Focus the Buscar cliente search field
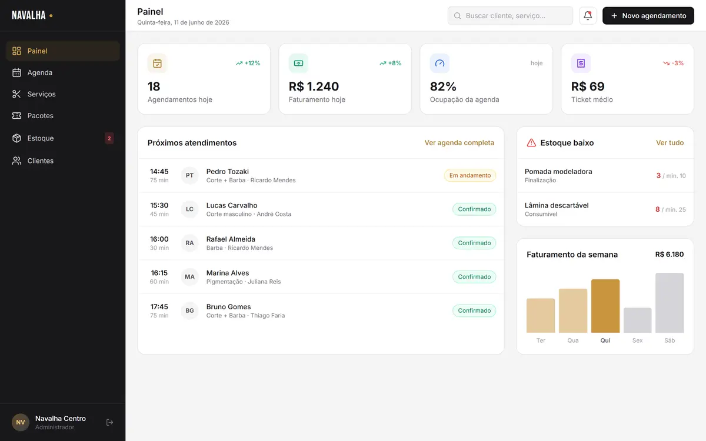The image size is (706, 441). click(510, 16)
